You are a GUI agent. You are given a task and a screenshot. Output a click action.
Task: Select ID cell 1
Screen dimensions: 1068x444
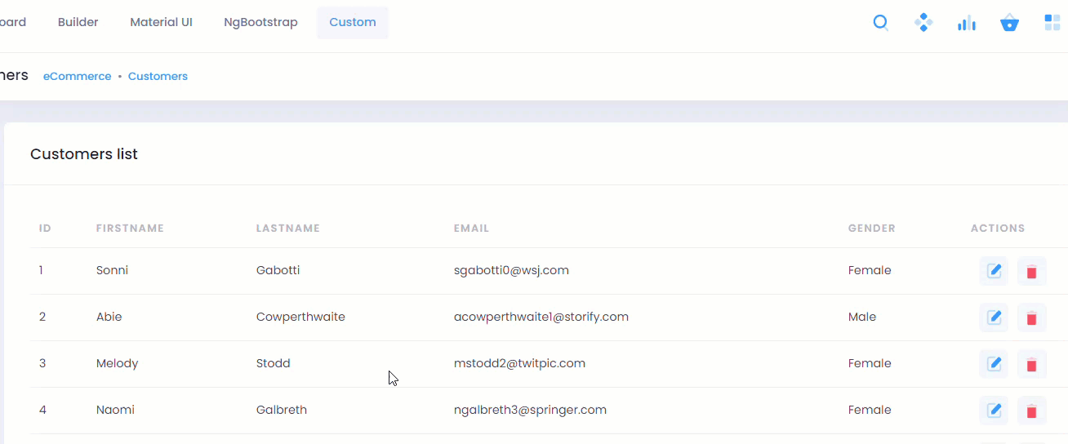coord(42,270)
